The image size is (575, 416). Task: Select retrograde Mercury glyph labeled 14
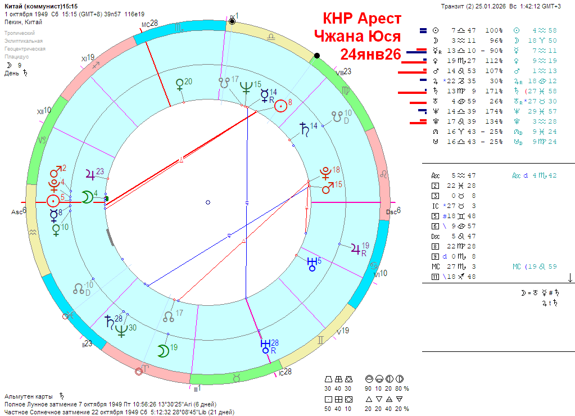265,96
